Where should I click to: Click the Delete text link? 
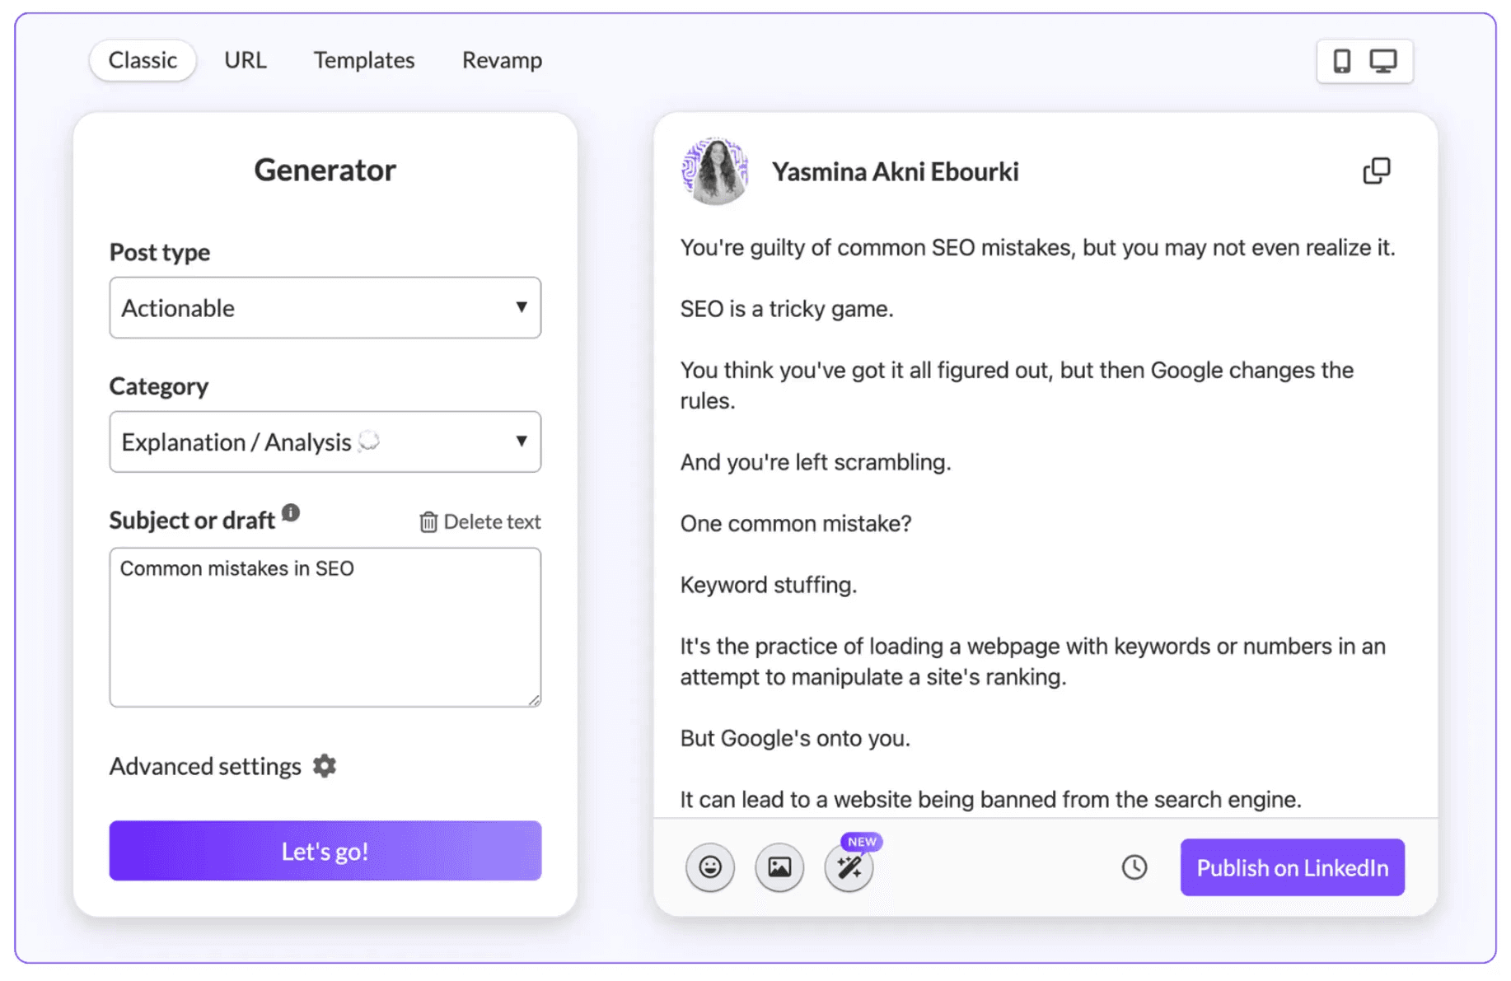point(492,522)
